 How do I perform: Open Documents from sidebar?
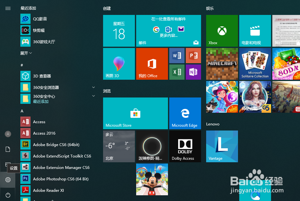click(x=8, y=149)
